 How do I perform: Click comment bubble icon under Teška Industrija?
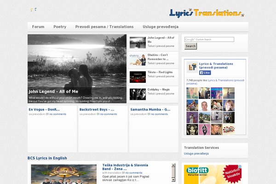[123, 173]
